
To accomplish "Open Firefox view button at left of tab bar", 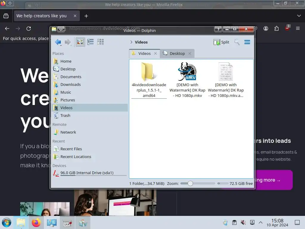I will (6, 16).
